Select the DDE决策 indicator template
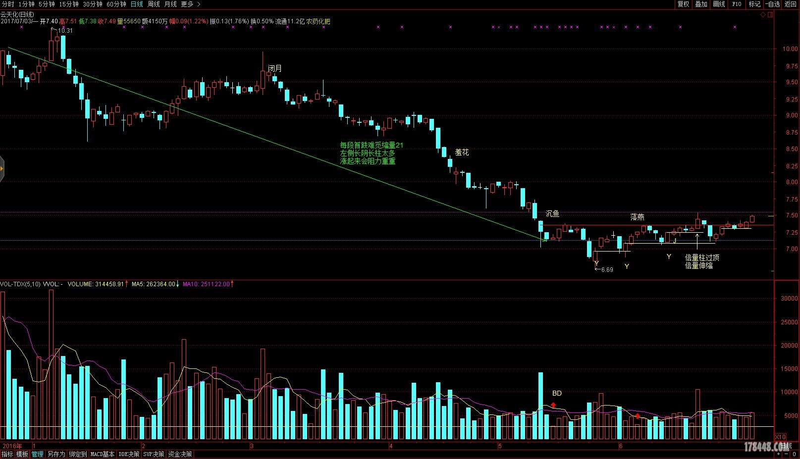 click(x=129, y=454)
